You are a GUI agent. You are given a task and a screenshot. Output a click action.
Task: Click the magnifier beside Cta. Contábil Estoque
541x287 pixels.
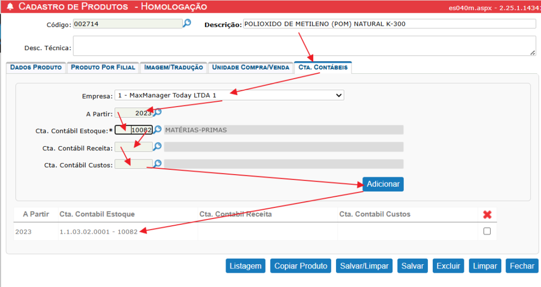click(x=157, y=130)
